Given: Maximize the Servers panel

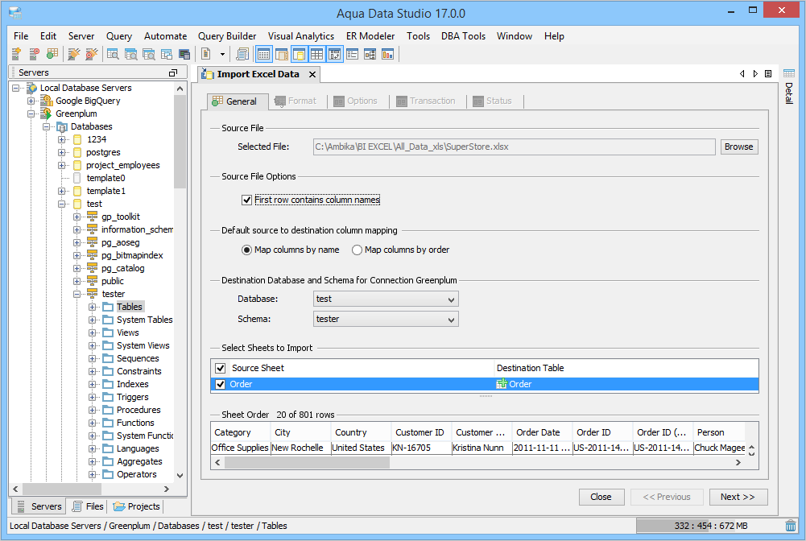Looking at the screenshot, I should tap(173, 73).
